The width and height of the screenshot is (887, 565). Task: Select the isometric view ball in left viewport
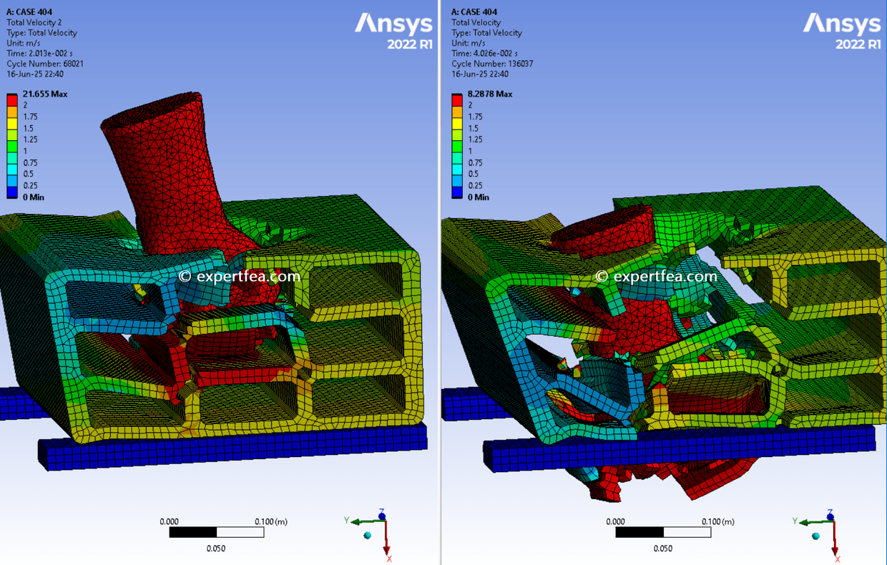click(369, 534)
